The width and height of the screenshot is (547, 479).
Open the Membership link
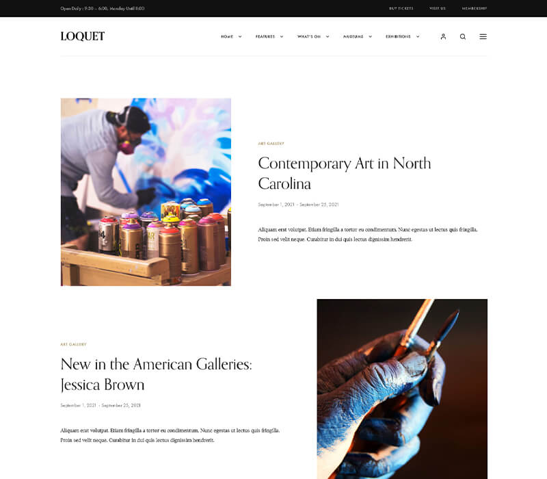pyautogui.click(x=474, y=8)
